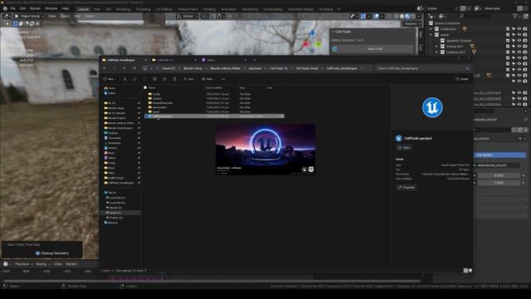Open the timeline Marker menu
This screenshot has height=299, width=531.
[x=71, y=264]
